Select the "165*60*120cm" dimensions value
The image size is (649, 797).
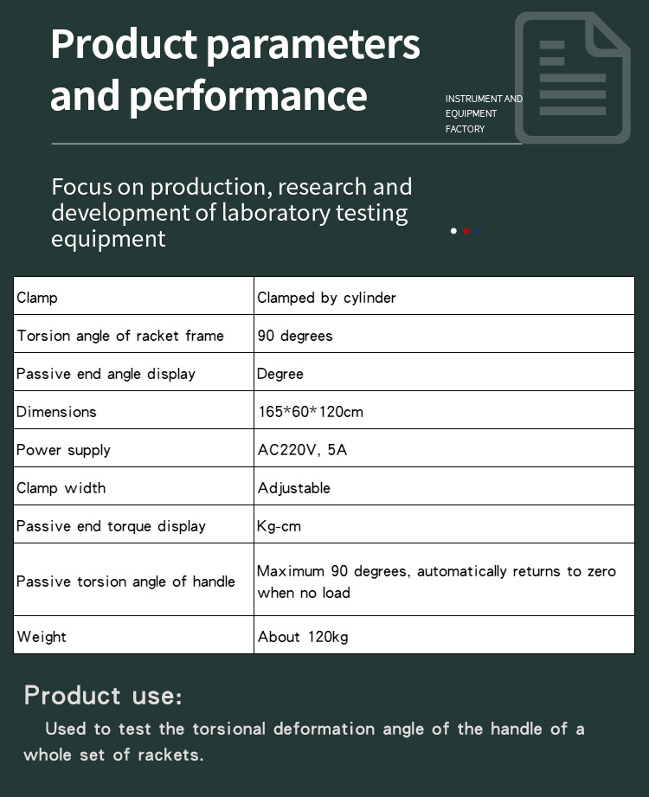click(311, 412)
